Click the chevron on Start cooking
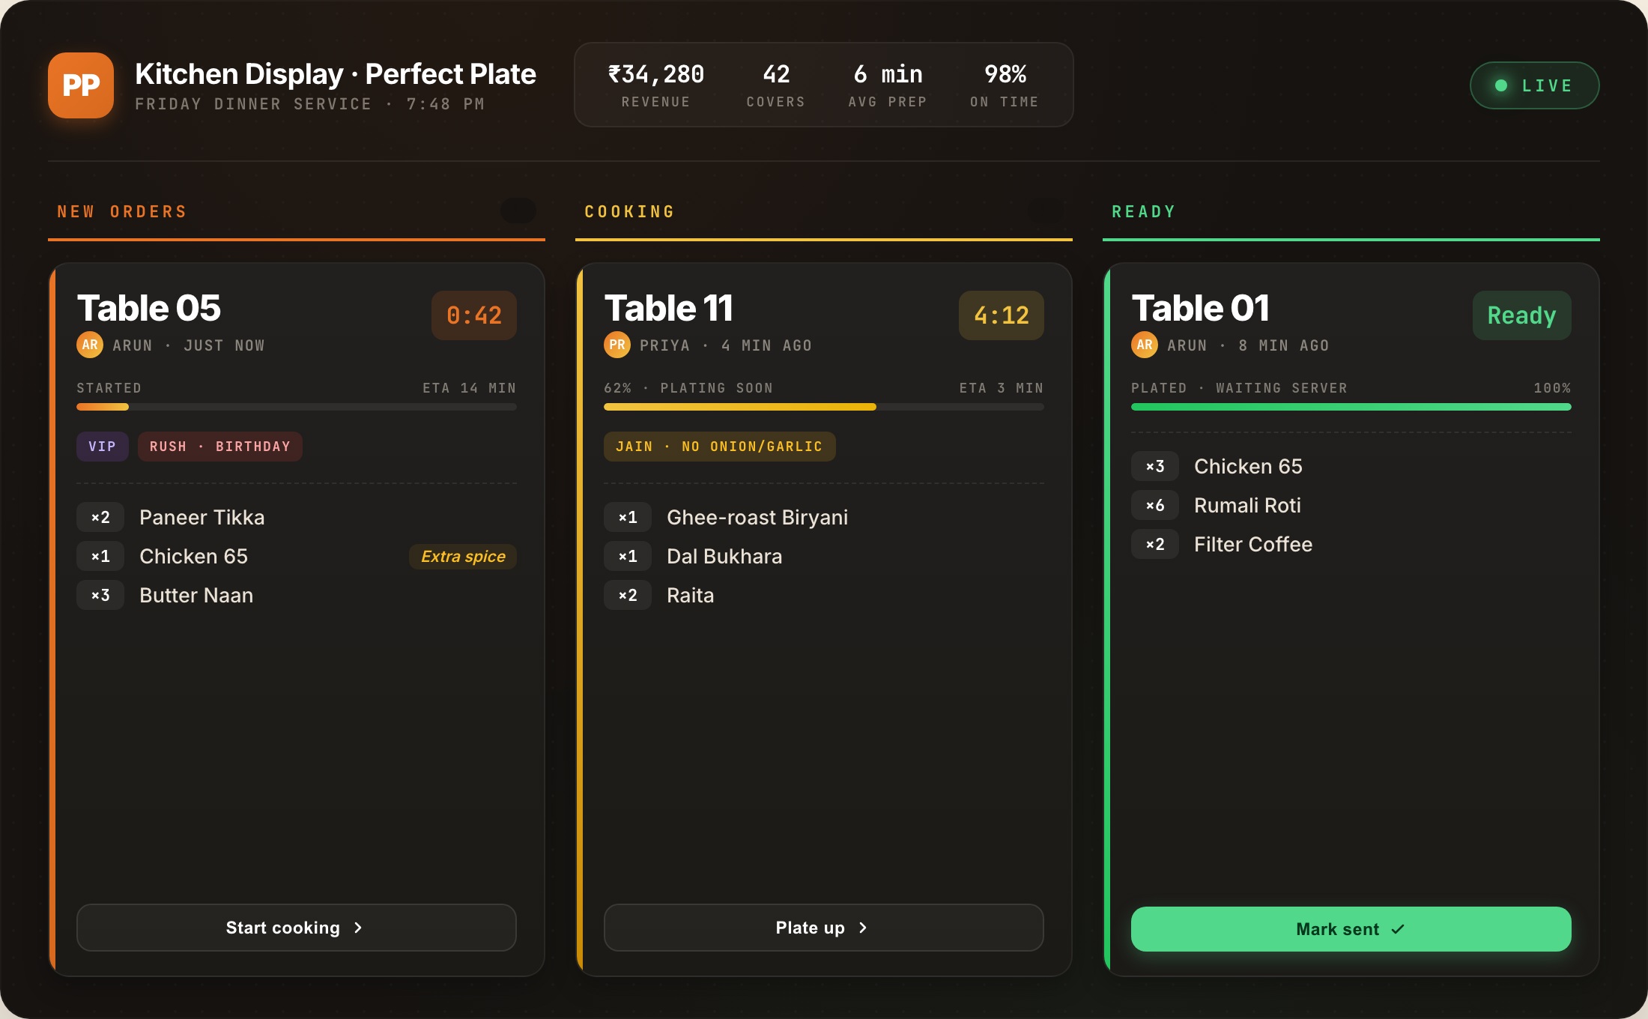 pyautogui.click(x=358, y=928)
